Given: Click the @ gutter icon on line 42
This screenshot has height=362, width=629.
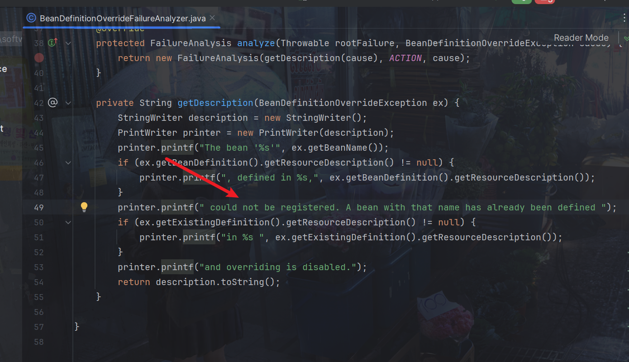Looking at the screenshot, I should (52, 103).
